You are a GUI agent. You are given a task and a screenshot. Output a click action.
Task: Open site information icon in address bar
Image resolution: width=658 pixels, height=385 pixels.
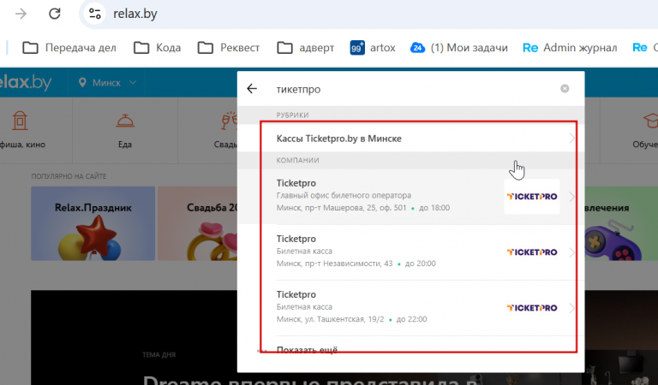95,14
